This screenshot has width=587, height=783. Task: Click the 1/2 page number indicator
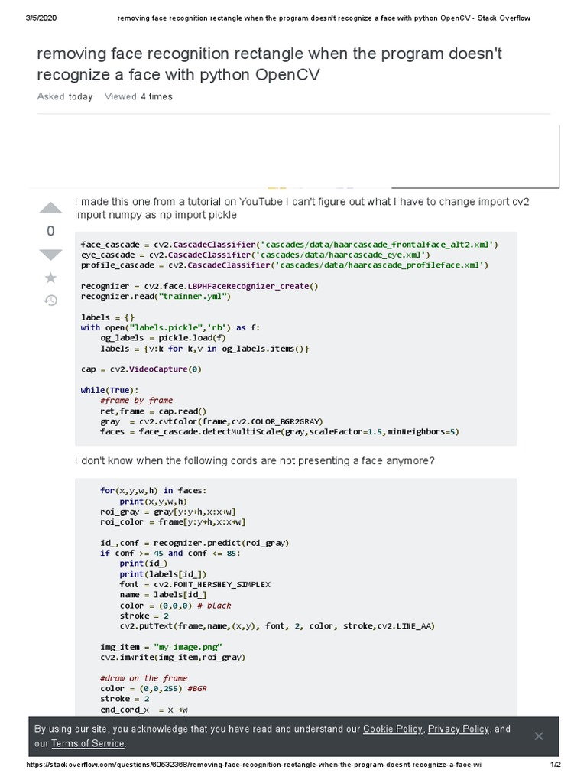(x=555, y=765)
